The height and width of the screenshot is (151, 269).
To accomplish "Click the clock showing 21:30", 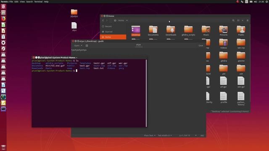I will [x=261, y=2].
